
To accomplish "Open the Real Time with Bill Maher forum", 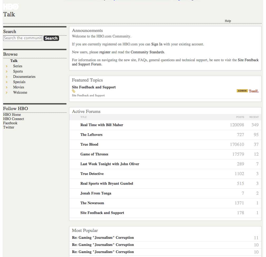I will point(102,125).
